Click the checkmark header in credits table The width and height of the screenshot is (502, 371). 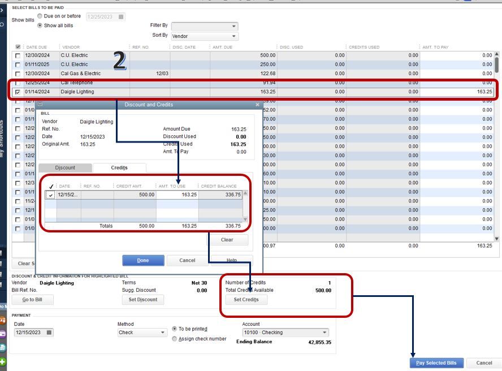(51, 186)
